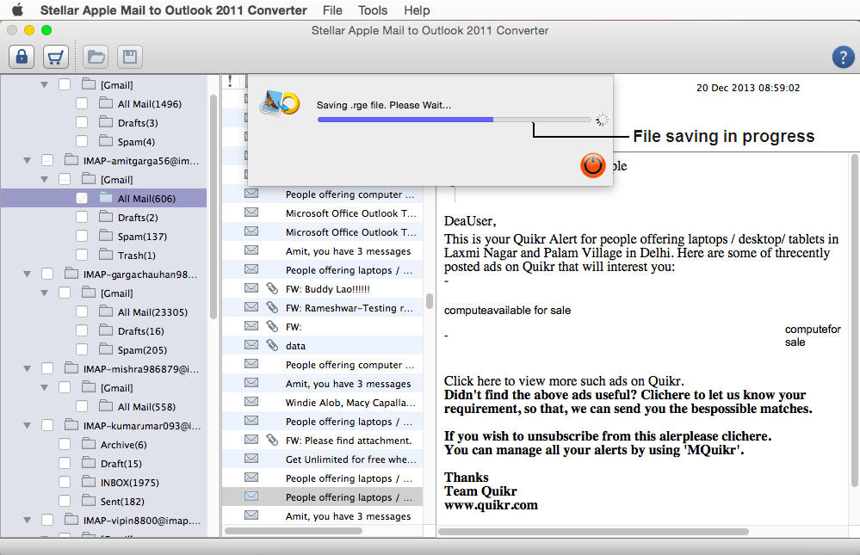This screenshot has width=860, height=555.
Task: Click folder icon of IMAP-vipin8800 account
Action: pyautogui.click(x=71, y=519)
